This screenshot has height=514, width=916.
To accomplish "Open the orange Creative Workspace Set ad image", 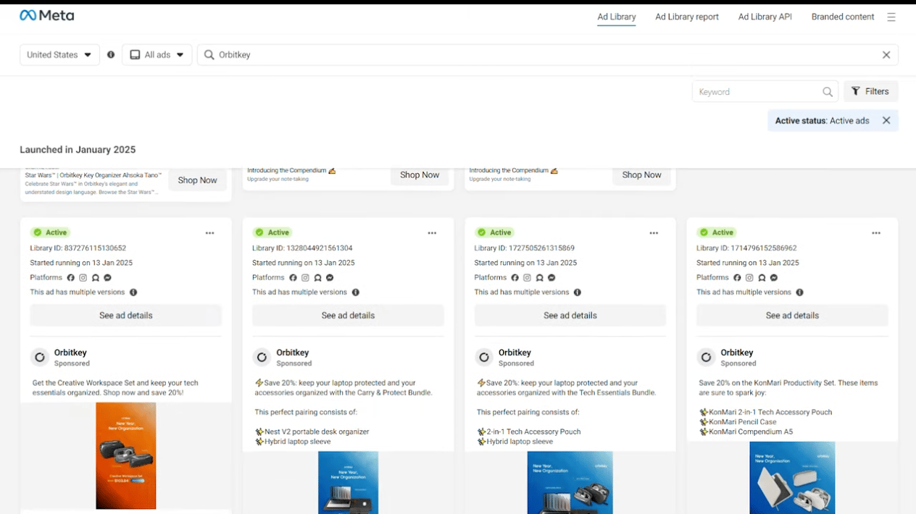I will pos(126,456).
